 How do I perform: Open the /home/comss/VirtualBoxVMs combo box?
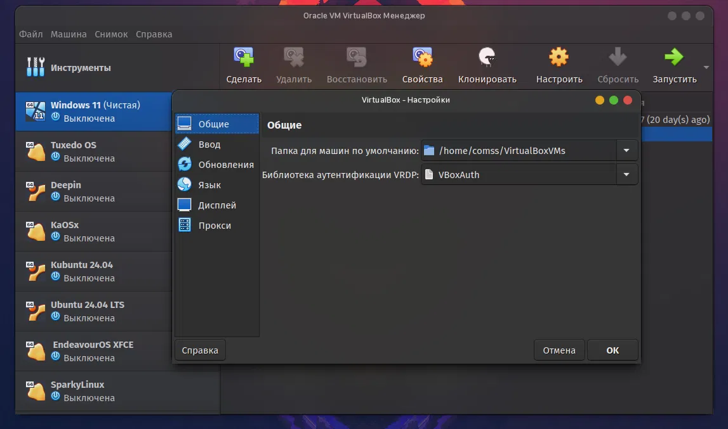[x=529, y=150]
